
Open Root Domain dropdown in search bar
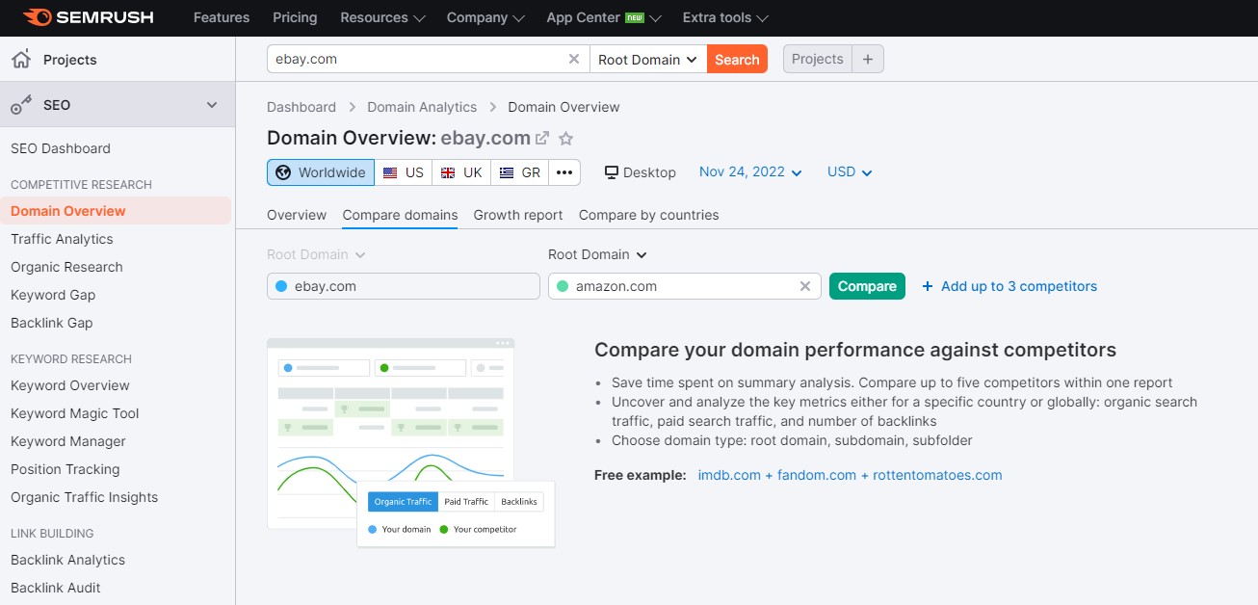coord(647,59)
